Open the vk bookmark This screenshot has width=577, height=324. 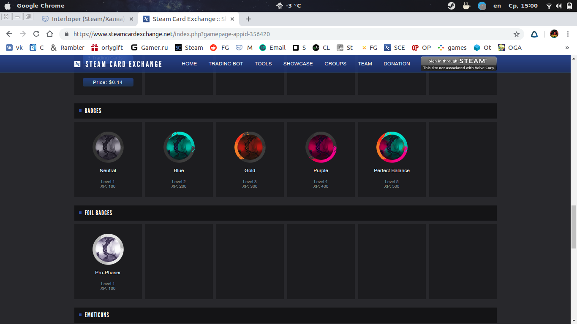[14, 48]
